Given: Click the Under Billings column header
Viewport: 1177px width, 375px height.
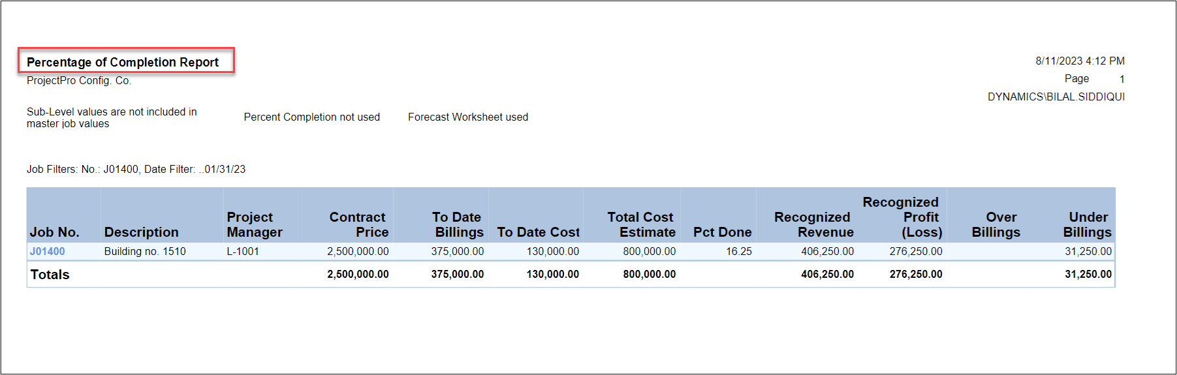Looking at the screenshot, I should 1087,224.
